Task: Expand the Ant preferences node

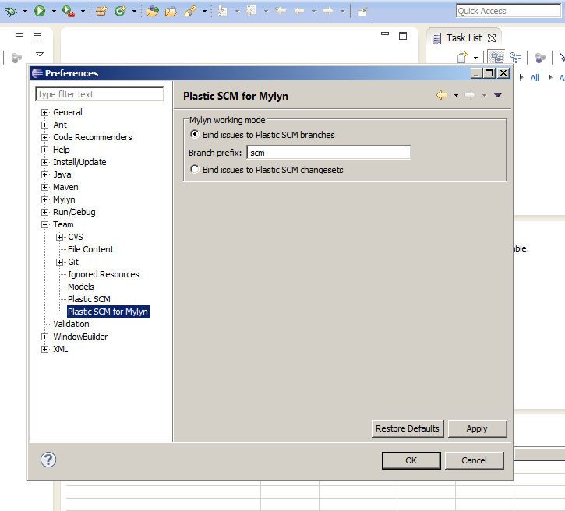Action: 44,125
